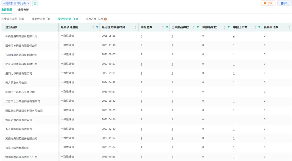
Task: Select the 按品种浏览 (1) tab
Action: pos(41,19)
